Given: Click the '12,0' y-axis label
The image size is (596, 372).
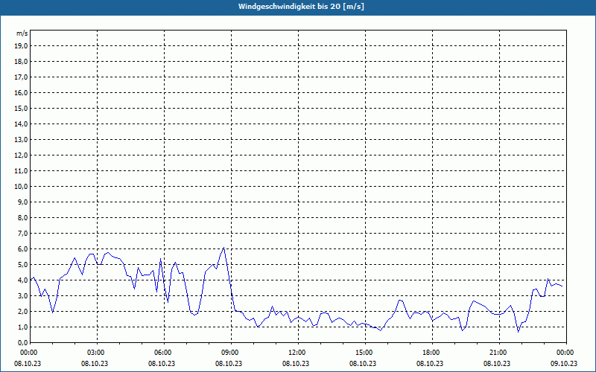Looking at the screenshot, I should pyautogui.click(x=21, y=155).
